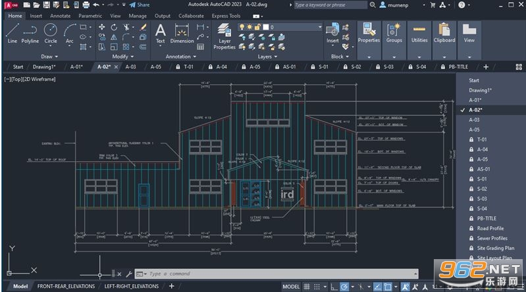The width and height of the screenshot is (526, 292).
Task: Open the Layer Properties manager
Action: coord(224,37)
